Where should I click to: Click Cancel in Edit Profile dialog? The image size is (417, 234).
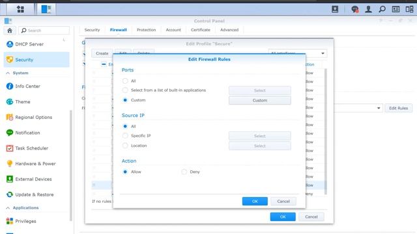click(x=311, y=216)
